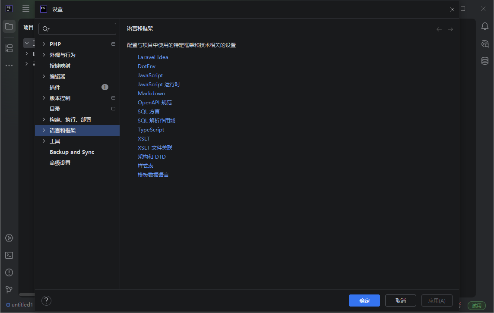Open the AI Assistant panel
The height and width of the screenshot is (313, 494).
point(484,44)
